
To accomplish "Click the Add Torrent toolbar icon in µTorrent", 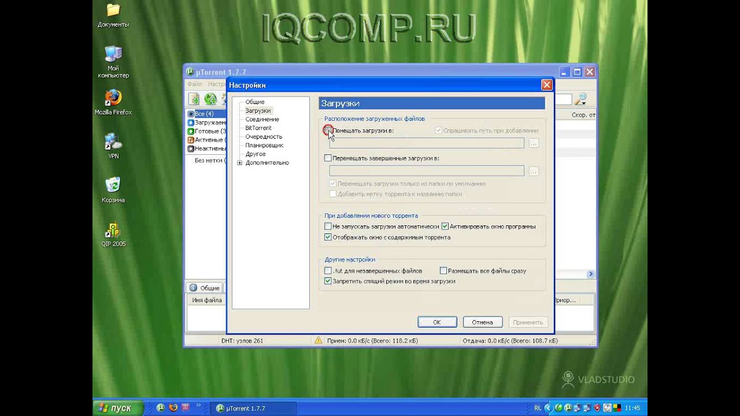I will (x=194, y=99).
